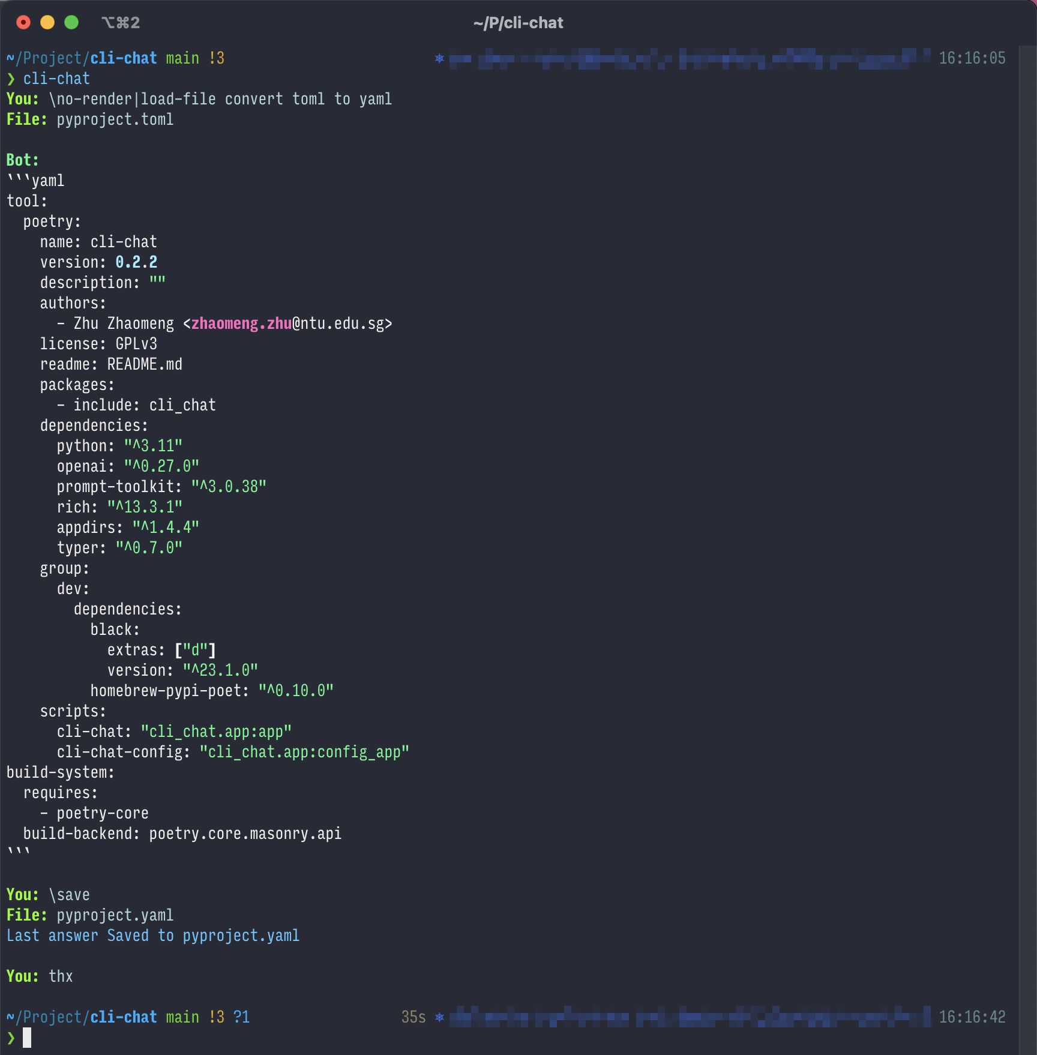Click the ⌥⌘2 tab shortcut label
The width and height of the screenshot is (1037, 1055).
point(121,23)
